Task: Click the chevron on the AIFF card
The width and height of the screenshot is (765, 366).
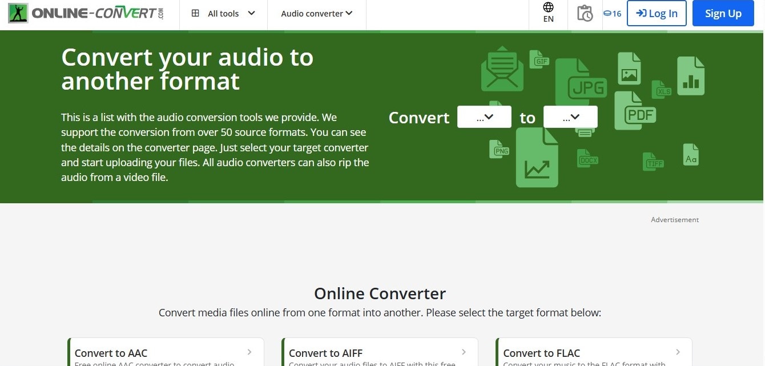Action: pyautogui.click(x=464, y=352)
